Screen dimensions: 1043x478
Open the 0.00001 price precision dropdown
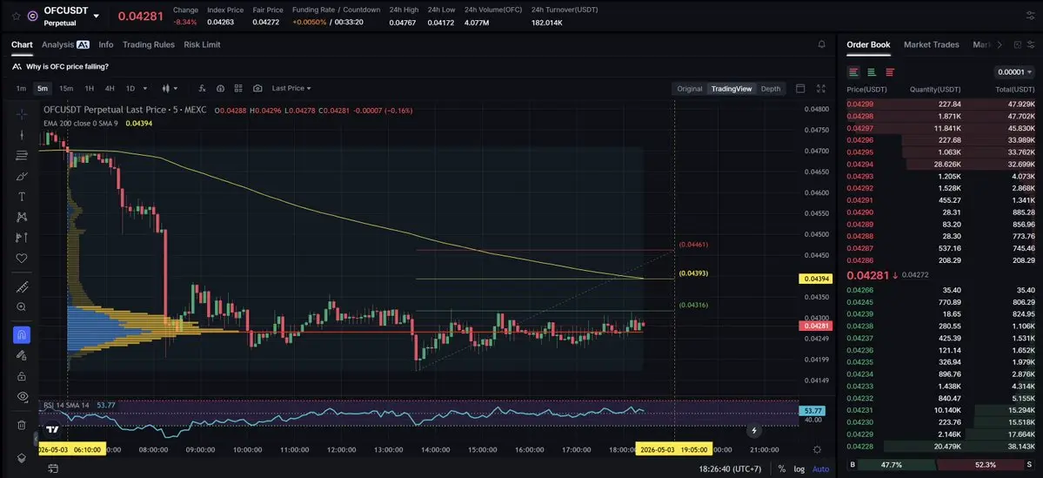(1014, 72)
